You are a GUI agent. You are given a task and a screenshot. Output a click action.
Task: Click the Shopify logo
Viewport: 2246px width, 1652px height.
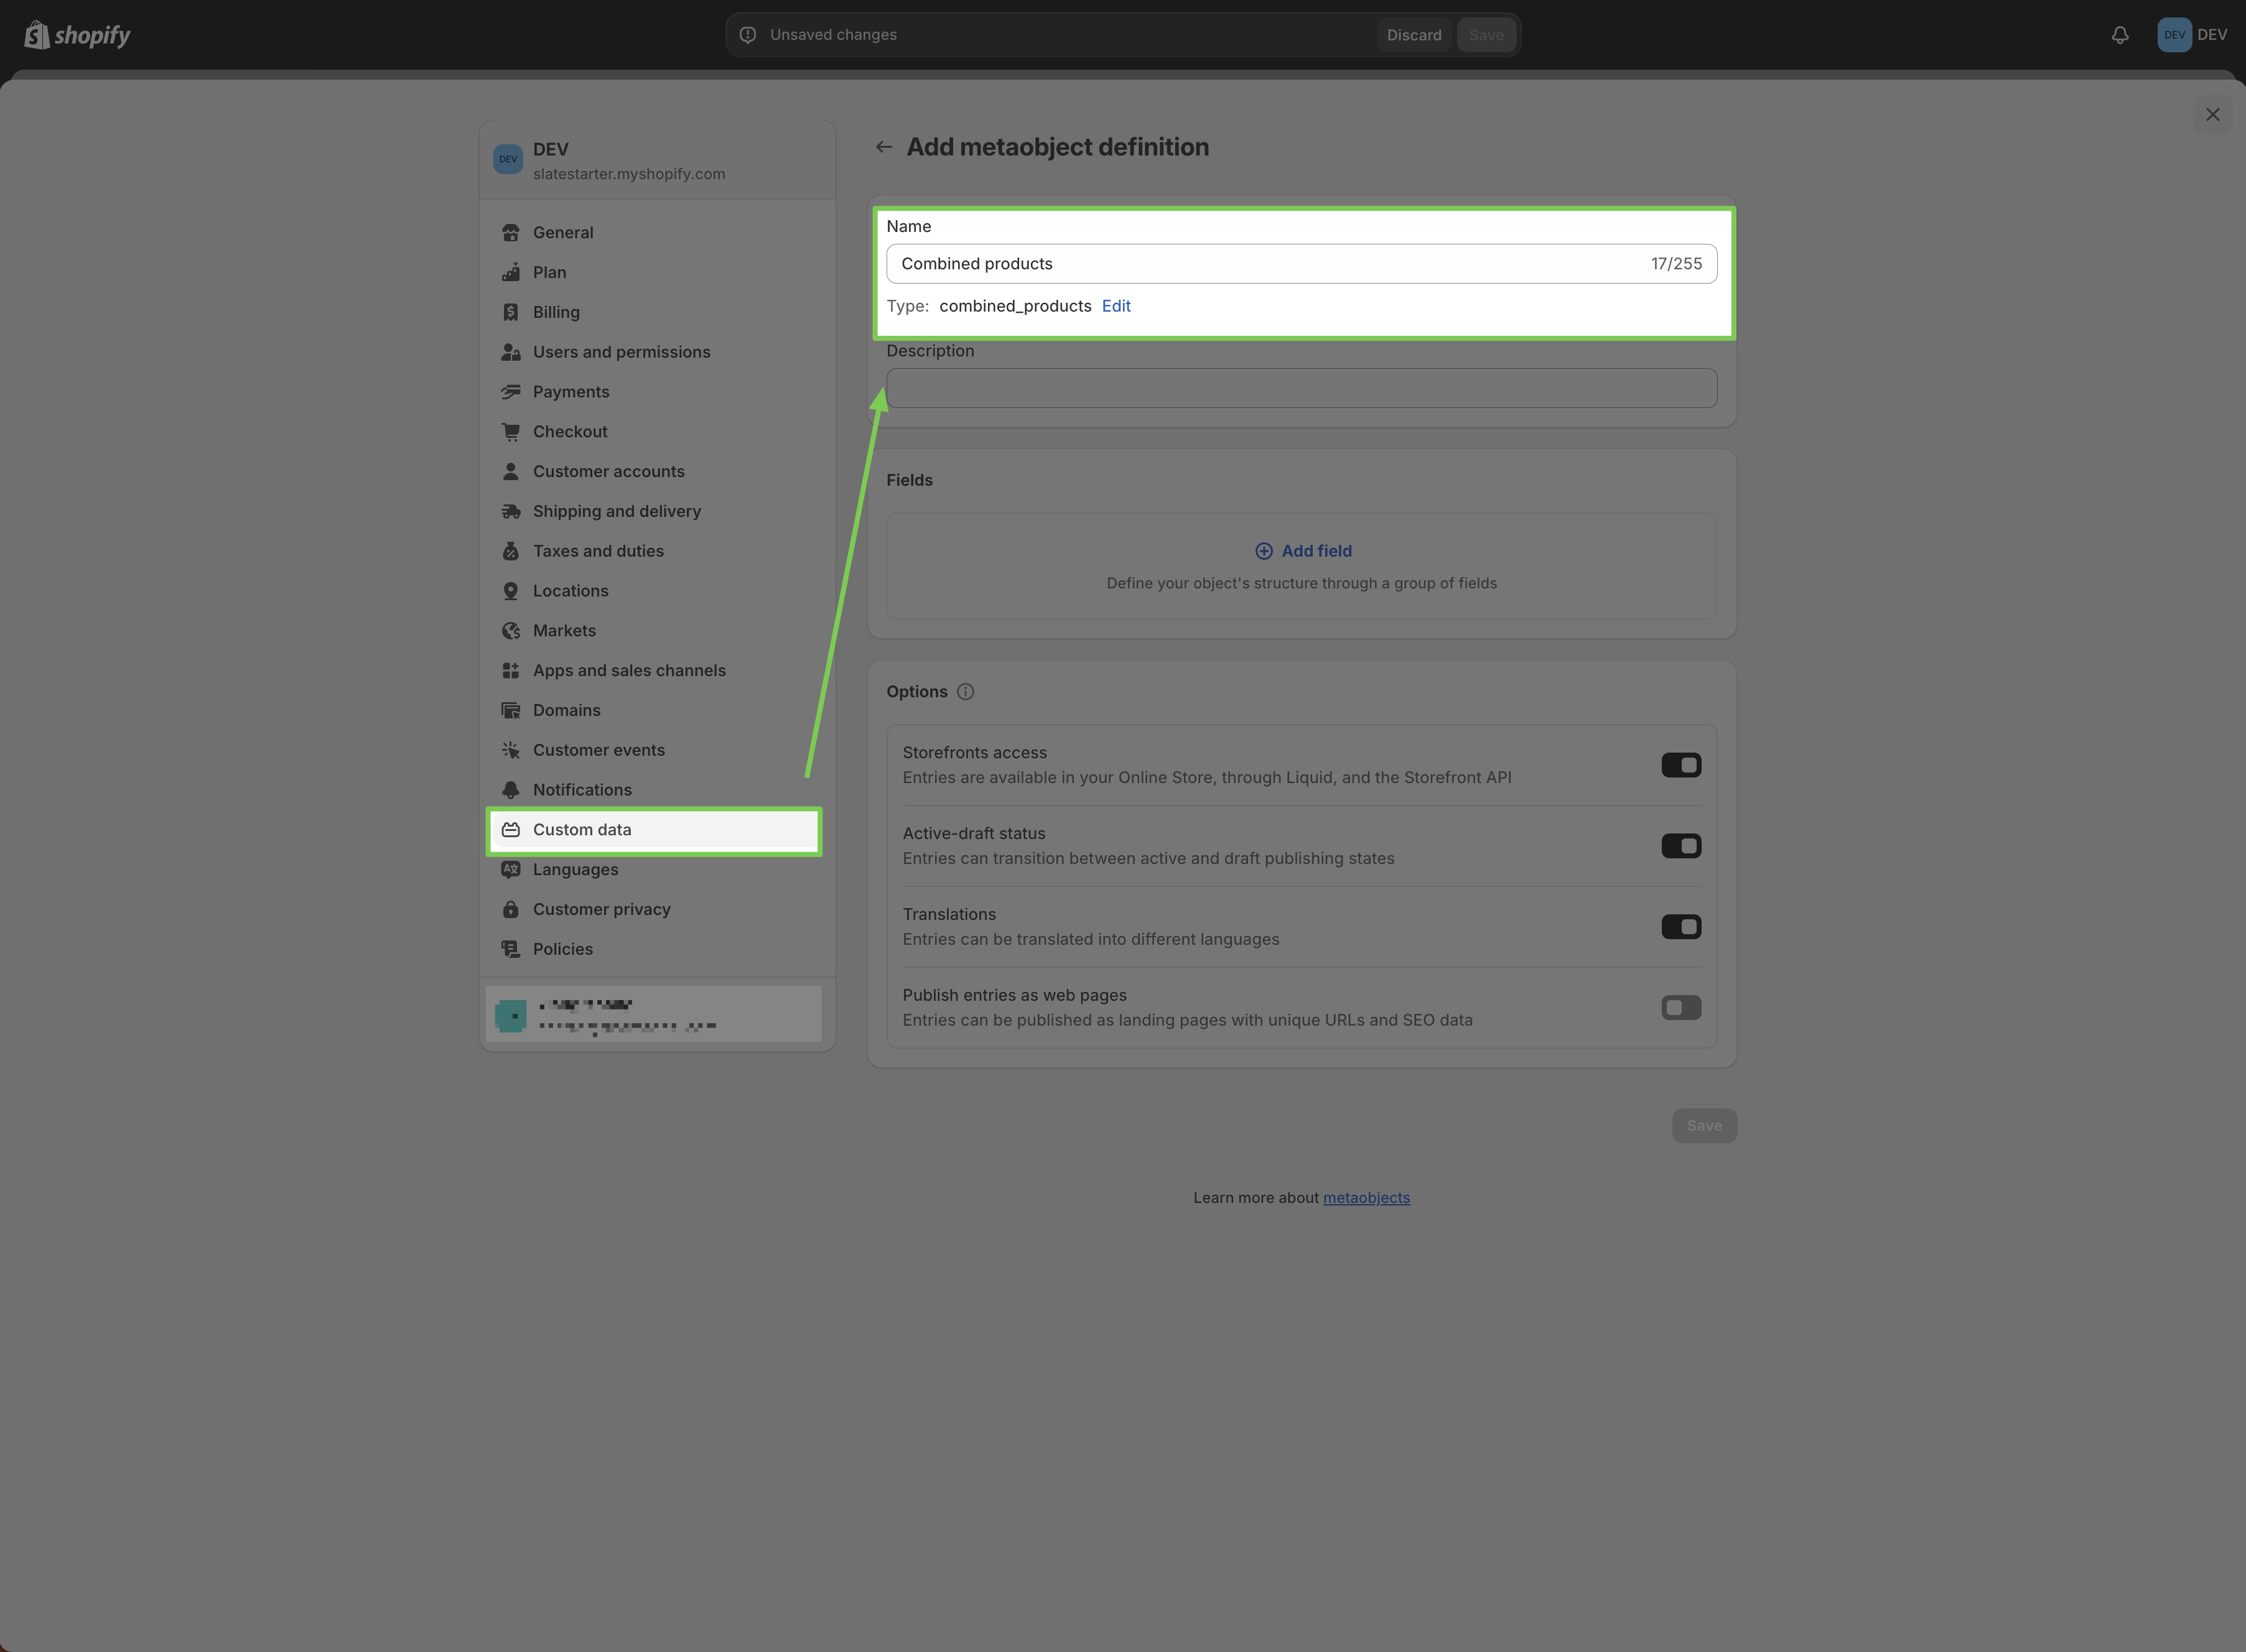(77, 35)
